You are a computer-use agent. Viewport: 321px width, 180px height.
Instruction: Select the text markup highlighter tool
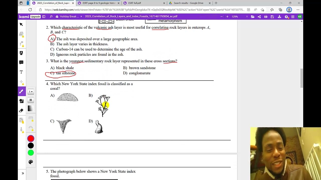pyautogui.click(x=21, y=53)
